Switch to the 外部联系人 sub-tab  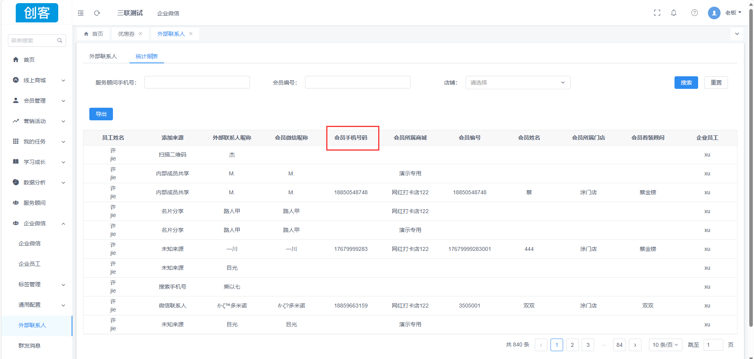coord(103,56)
